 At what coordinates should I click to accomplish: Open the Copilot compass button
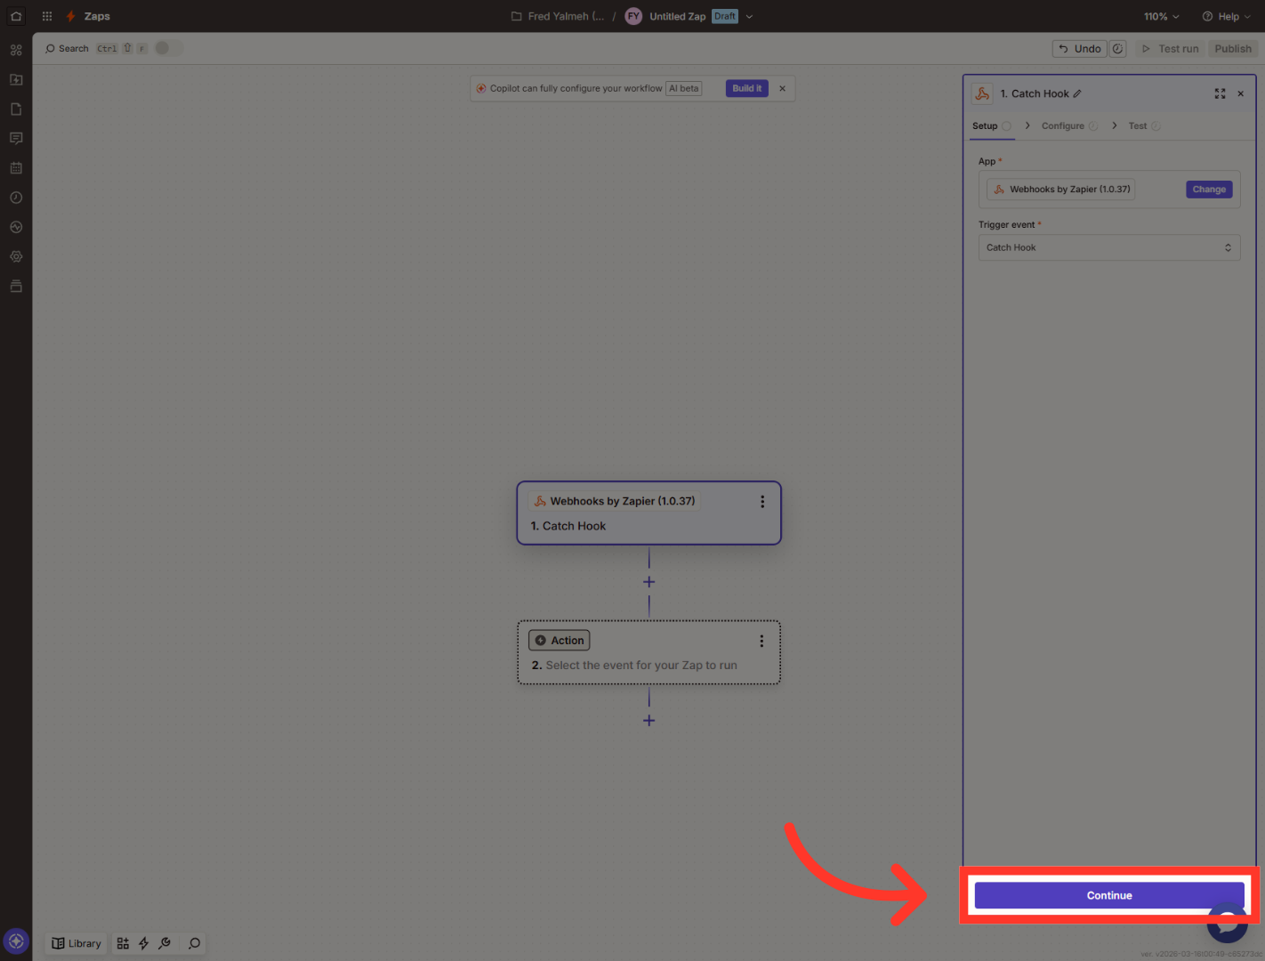(16, 941)
